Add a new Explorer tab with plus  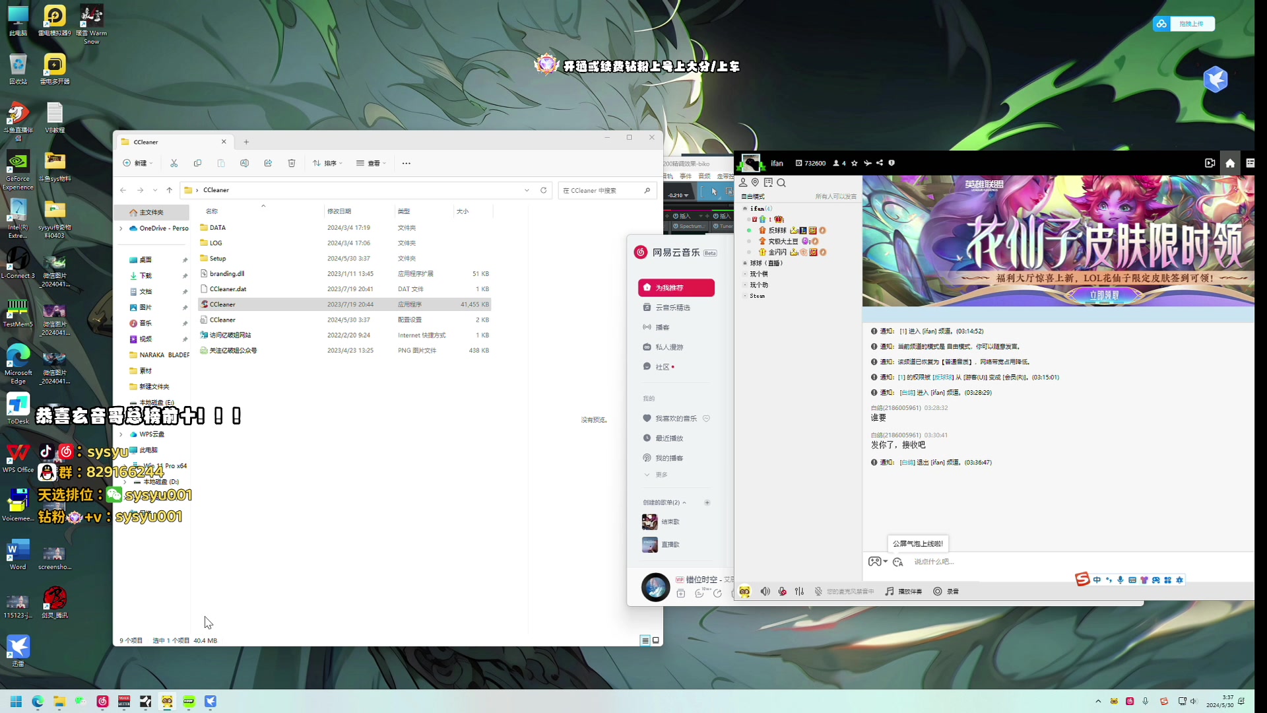coord(246,142)
